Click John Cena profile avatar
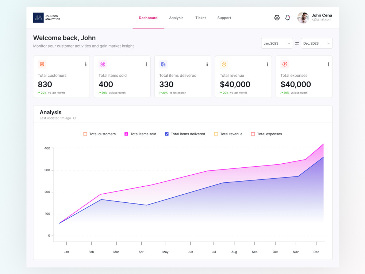The width and height of the screenshot is (365, 274). (x=303, y=18)
